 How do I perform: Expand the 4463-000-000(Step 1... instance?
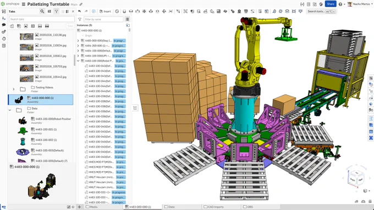78,41
